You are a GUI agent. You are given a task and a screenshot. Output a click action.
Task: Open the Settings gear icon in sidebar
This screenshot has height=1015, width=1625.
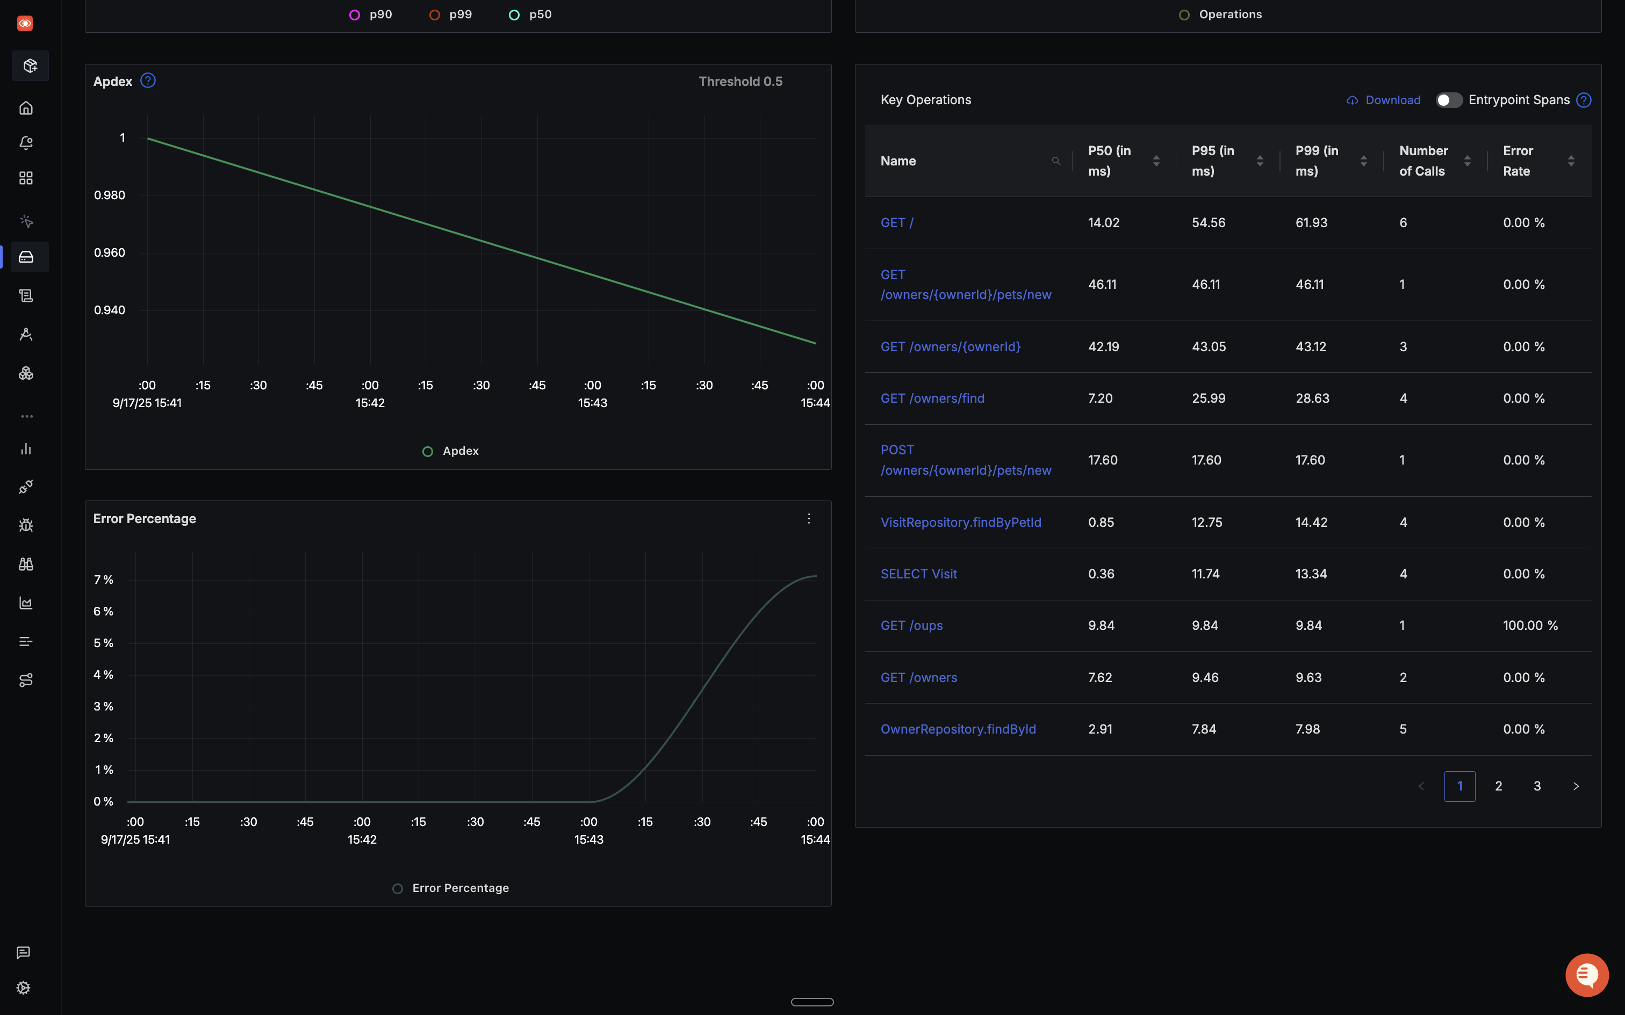[24, 988]
